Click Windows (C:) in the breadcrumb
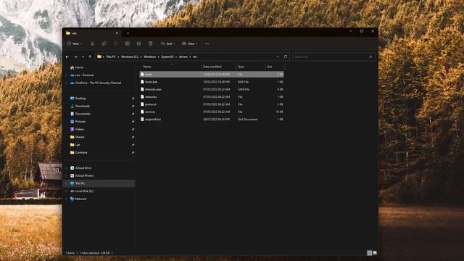 (130, 57)
